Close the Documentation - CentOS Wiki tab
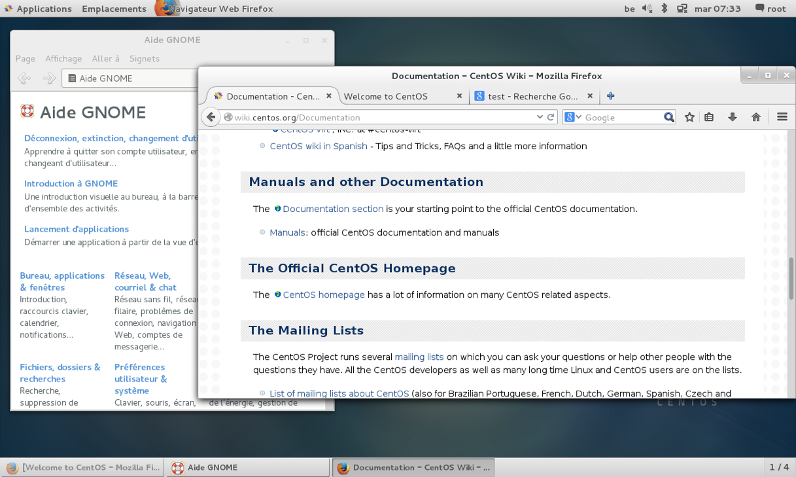The height and width of the screenshot is (477, 796). [x=329, y=96]
